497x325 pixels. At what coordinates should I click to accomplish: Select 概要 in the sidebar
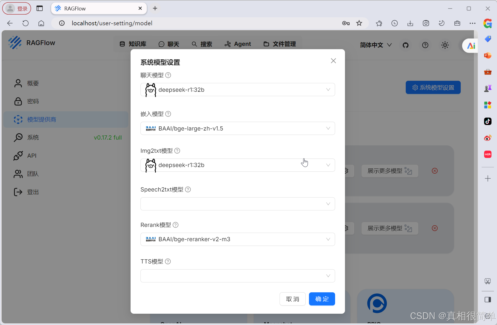(66, 83)
